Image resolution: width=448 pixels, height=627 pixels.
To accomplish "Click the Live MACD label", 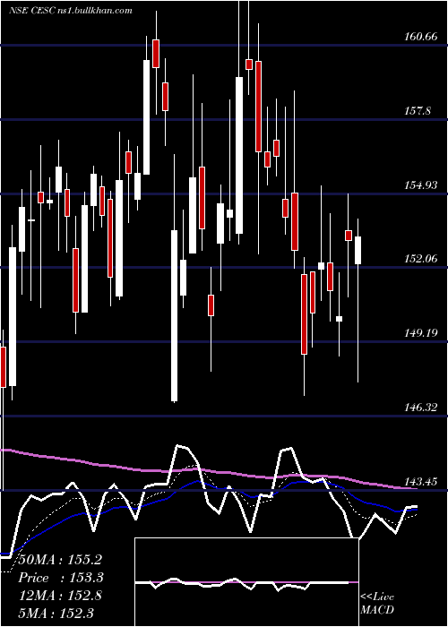I will point(377,604).
